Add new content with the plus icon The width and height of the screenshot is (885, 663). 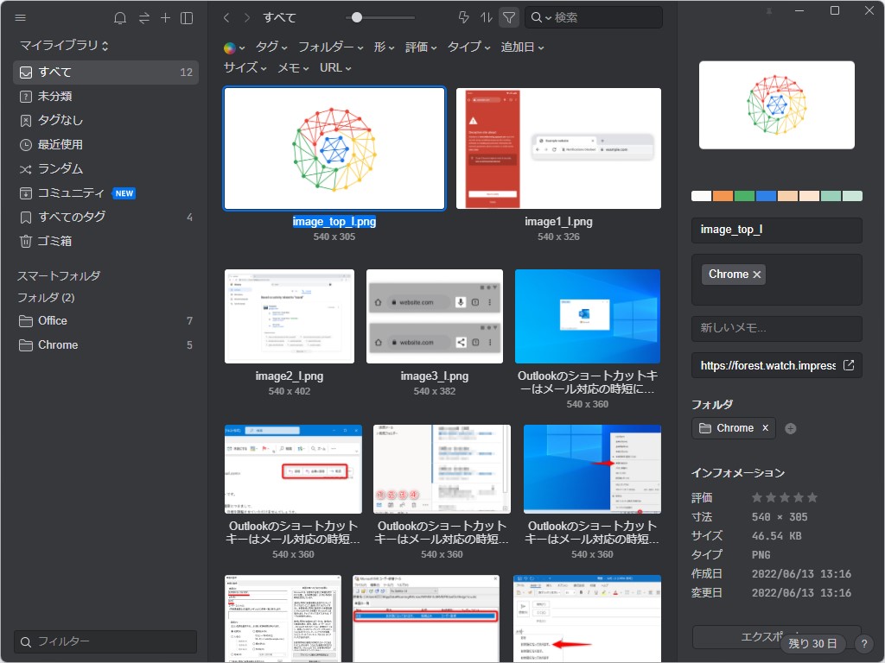tap(164, 17)
